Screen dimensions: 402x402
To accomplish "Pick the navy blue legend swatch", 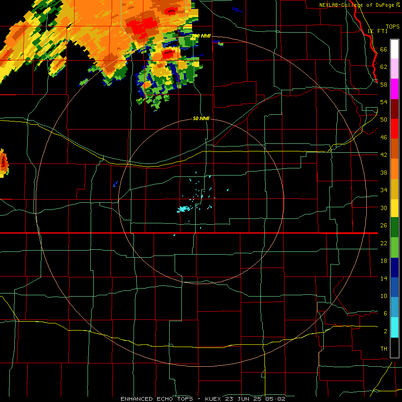I will coord(394,268).
